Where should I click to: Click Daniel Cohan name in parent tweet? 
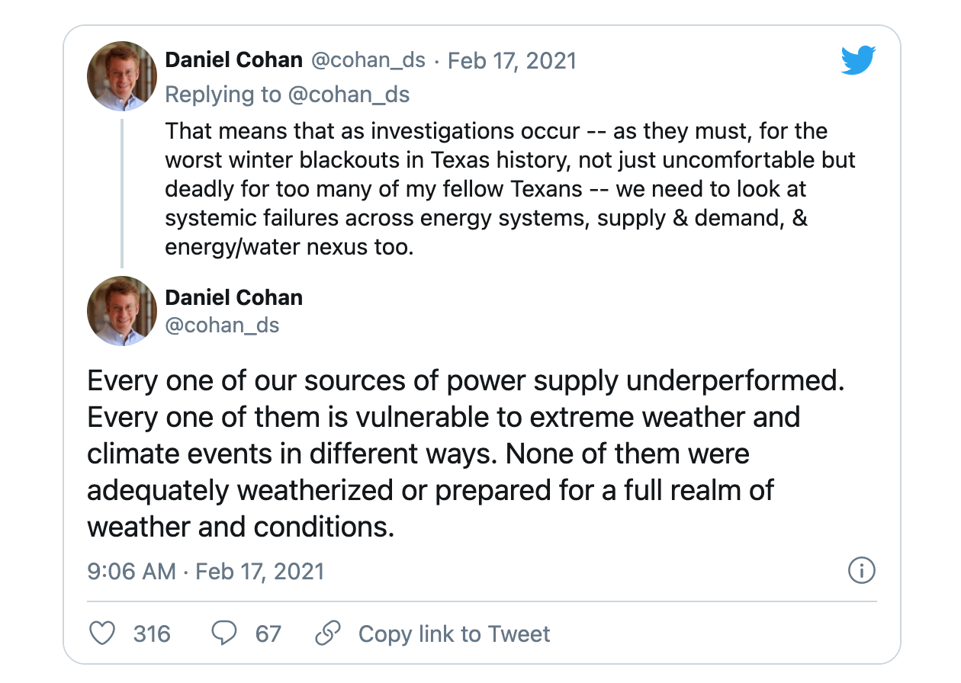pyautogui.click(x=234, y=60)
